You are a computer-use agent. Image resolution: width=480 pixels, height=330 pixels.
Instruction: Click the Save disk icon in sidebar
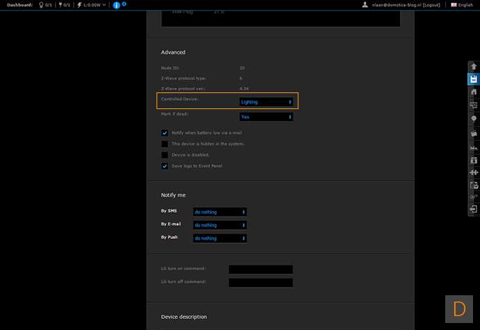click(x=473, y=79)
